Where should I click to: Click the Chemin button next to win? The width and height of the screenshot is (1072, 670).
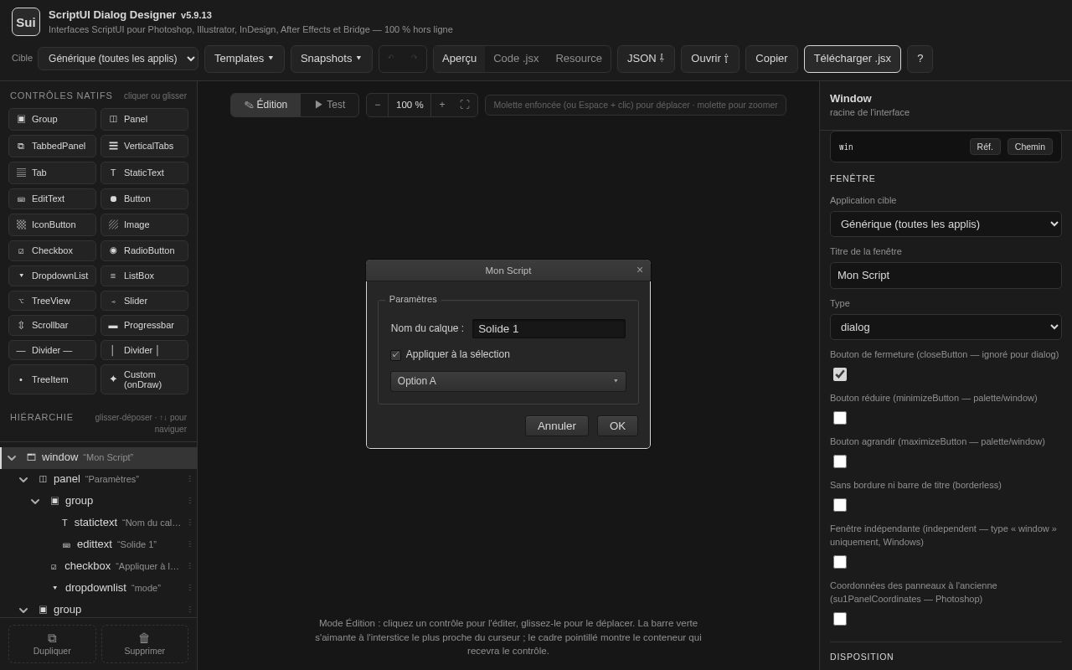point(1030,147)
